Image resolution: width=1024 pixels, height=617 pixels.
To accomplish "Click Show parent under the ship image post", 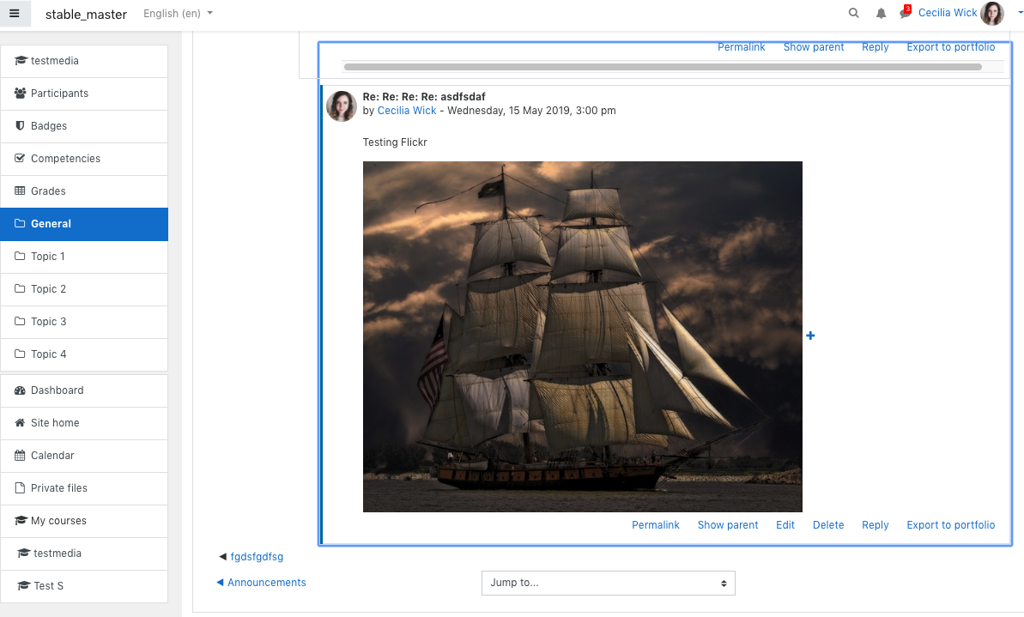I will tap(728, 525).
